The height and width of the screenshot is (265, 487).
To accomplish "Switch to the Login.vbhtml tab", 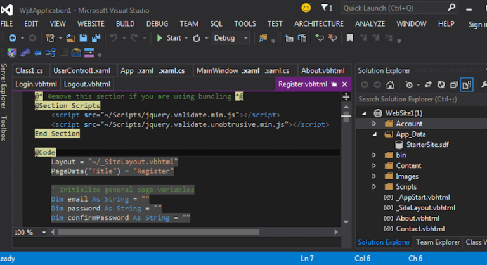I will point(36,84).
